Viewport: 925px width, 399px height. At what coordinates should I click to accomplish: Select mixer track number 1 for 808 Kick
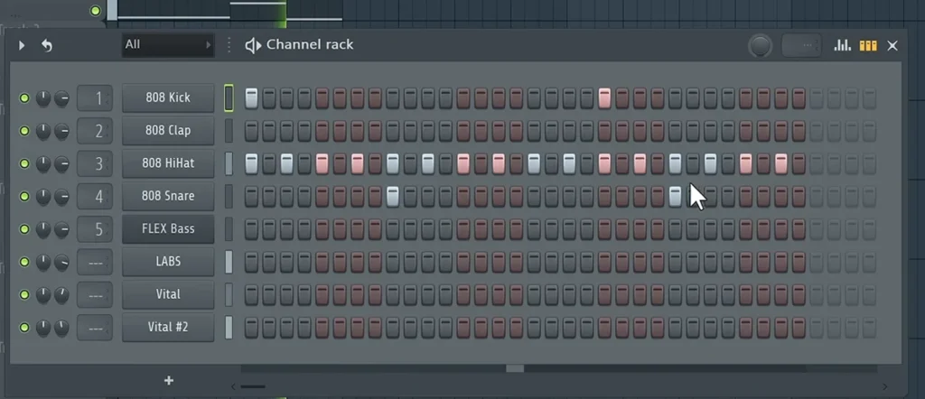[x=95, y=97]
